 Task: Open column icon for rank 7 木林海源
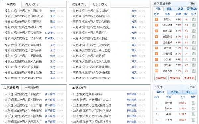[x=194, y=54]
